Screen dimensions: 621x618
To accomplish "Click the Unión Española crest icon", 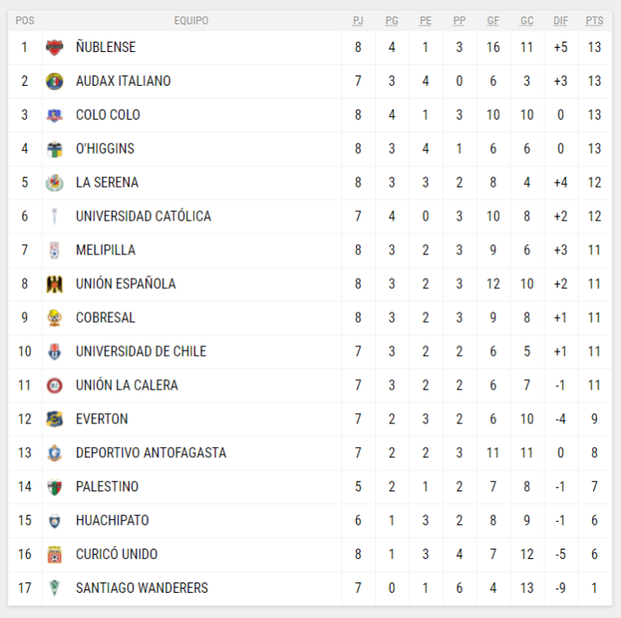I will (55, 284).
